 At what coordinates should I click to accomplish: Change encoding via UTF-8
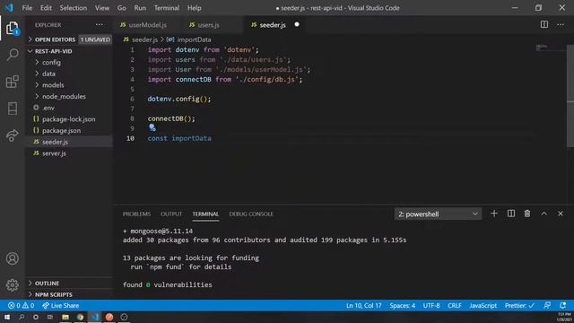click(431, 305)
